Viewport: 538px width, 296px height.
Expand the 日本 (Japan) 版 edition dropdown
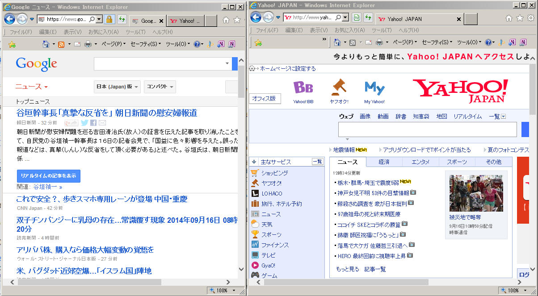[118, 87]
